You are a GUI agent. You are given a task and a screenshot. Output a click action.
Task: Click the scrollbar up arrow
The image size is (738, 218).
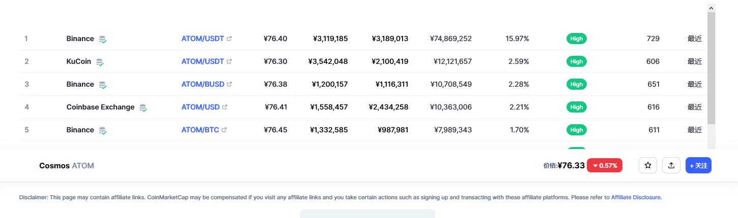pyautogui.click(x=711, y=8)
